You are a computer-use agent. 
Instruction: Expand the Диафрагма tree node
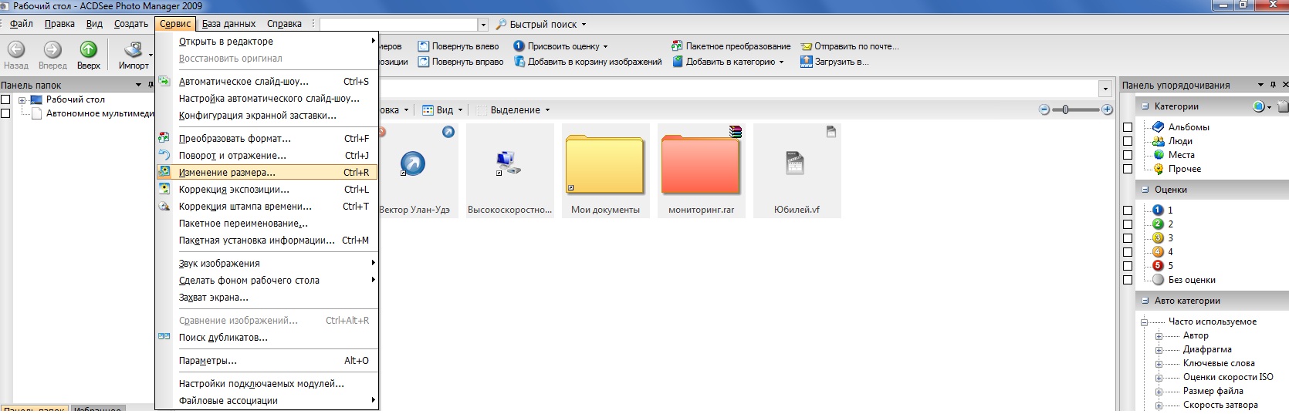point(1159,350)
